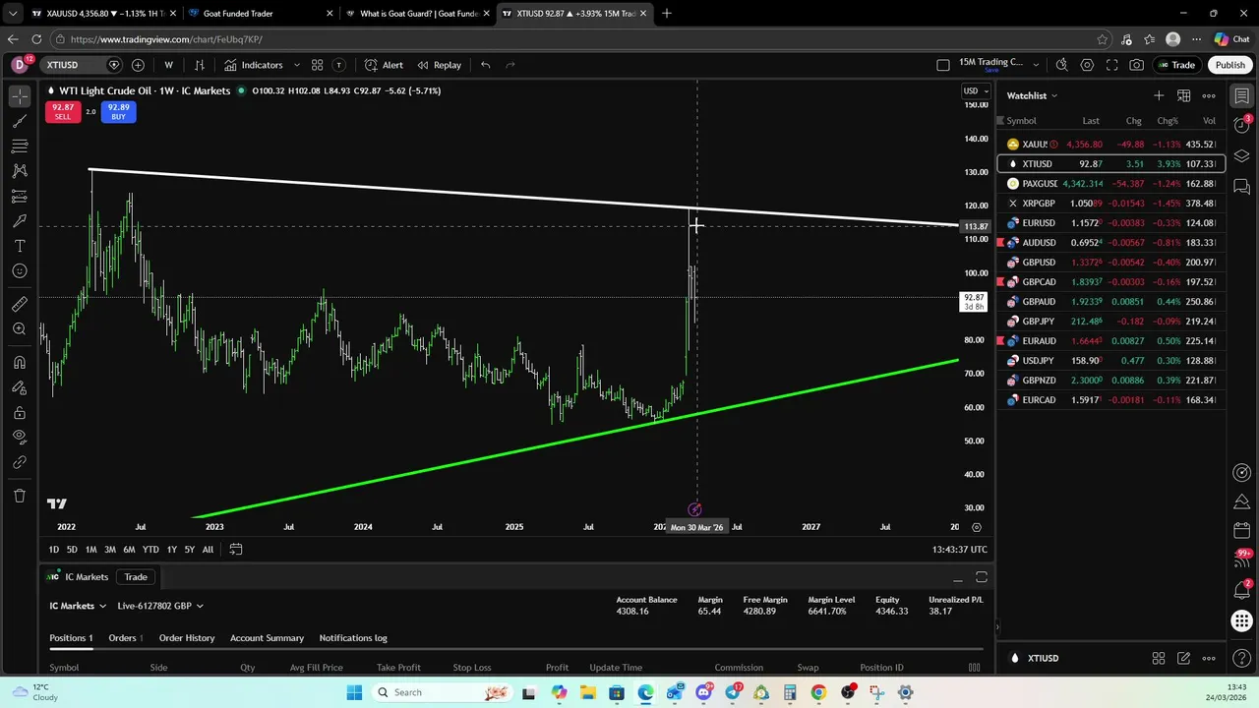1259x708 pixels.
Task: Toggle hide all drawings eye icon
Action: click(x=20, y=438)
